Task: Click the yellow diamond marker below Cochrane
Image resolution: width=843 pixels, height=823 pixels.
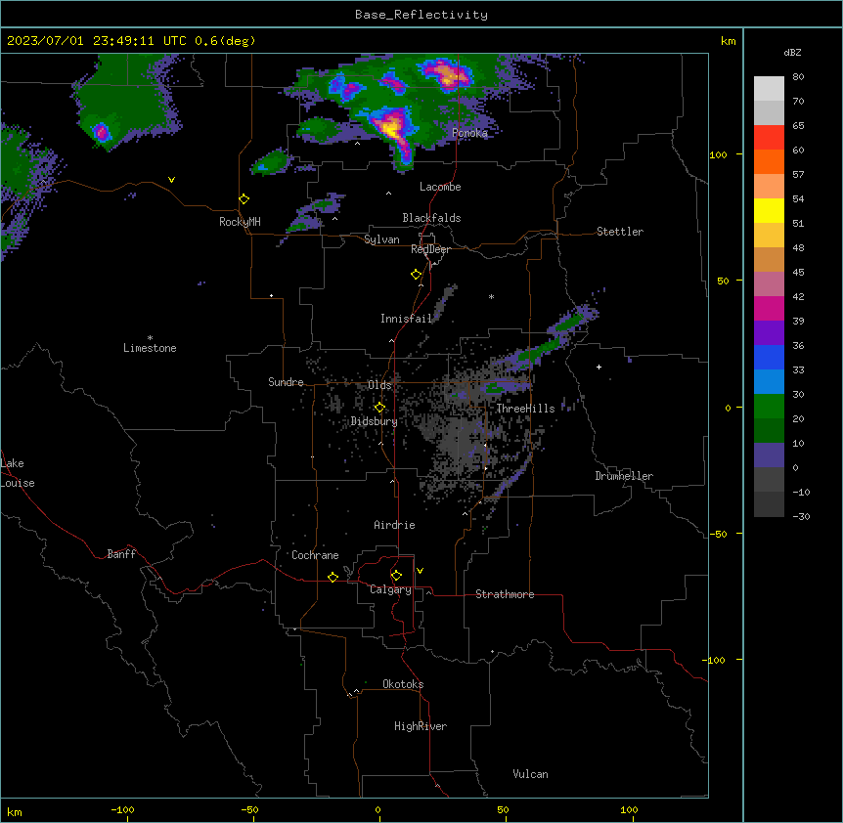Action: point(333,578)
